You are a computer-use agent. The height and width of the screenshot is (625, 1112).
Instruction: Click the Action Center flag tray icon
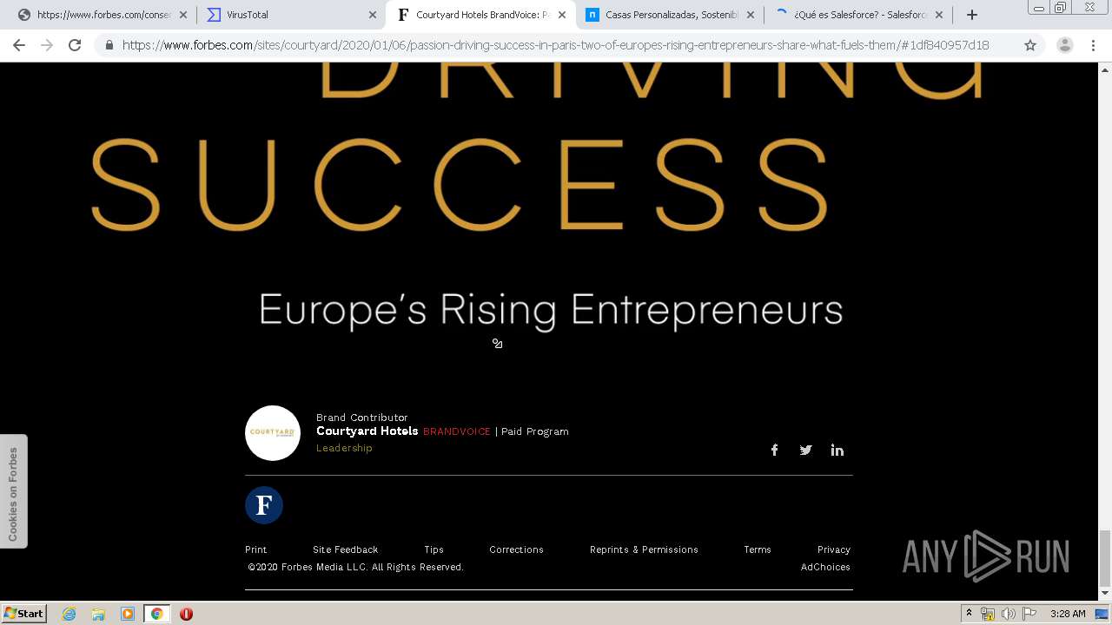coord(1029,614)
